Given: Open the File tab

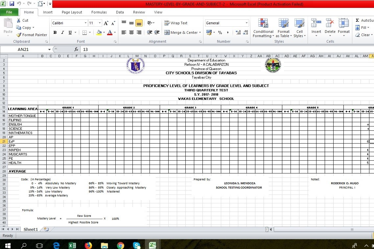Looking at the screenshot, I should (9, 12).
